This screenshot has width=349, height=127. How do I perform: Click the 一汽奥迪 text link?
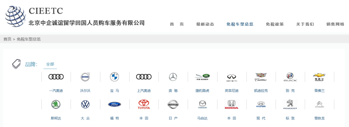tap(56, 91)
